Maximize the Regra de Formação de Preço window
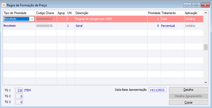Image resolution: width=212 pixels, height=108 pixels. [196, 5]
